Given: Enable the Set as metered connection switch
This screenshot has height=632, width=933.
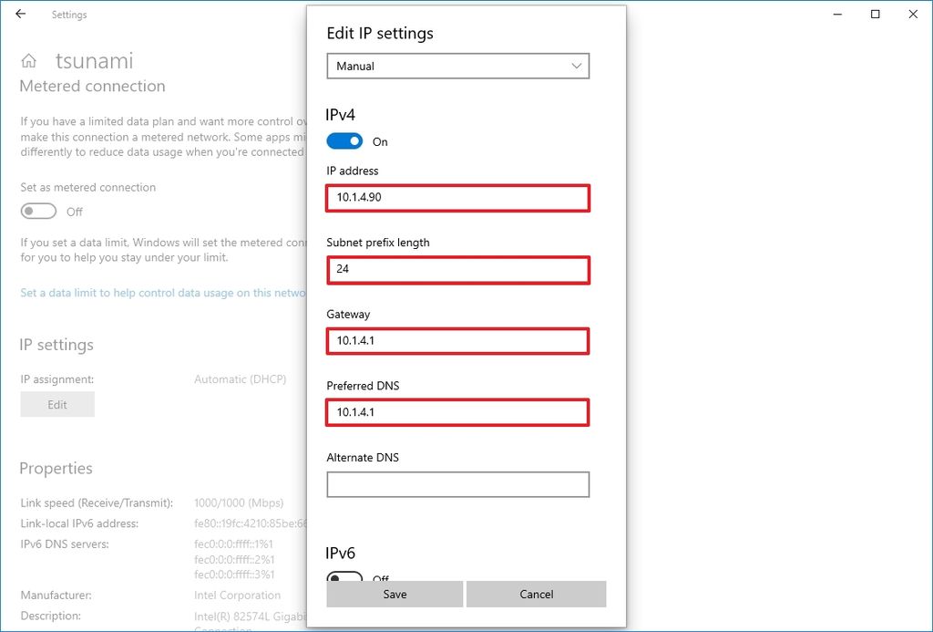Looking at the screenshot, I should [37, 211].
